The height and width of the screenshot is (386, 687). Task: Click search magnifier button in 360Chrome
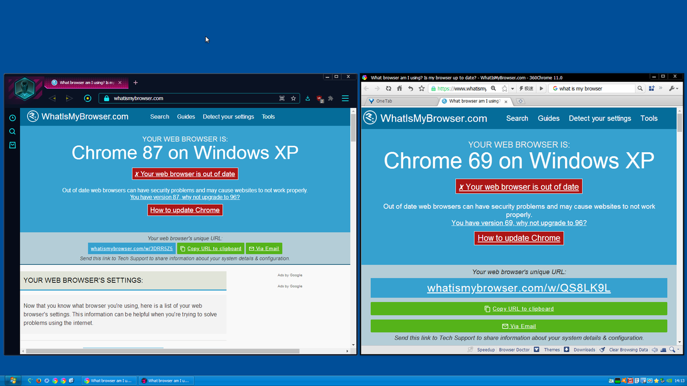click(640, 88)
